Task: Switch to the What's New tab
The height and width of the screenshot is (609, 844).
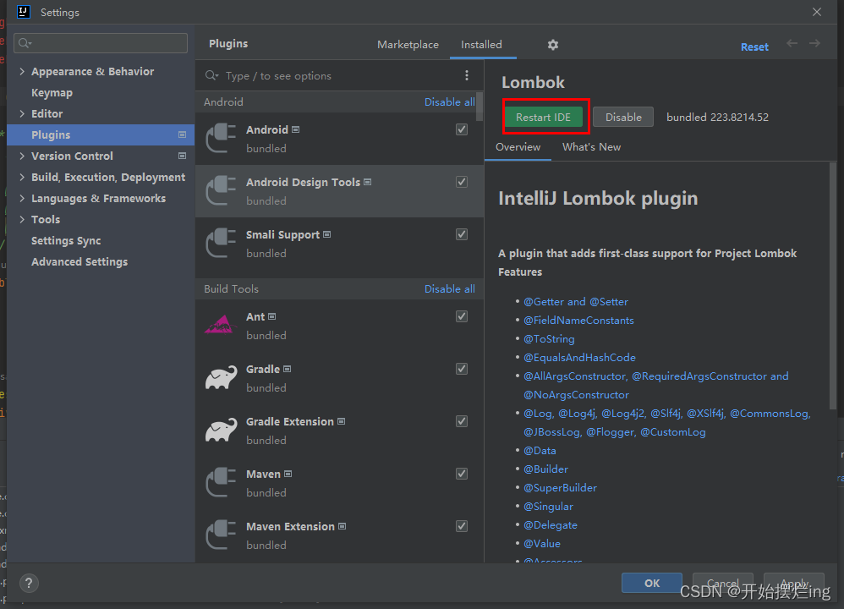Action: tap(591, 146)
